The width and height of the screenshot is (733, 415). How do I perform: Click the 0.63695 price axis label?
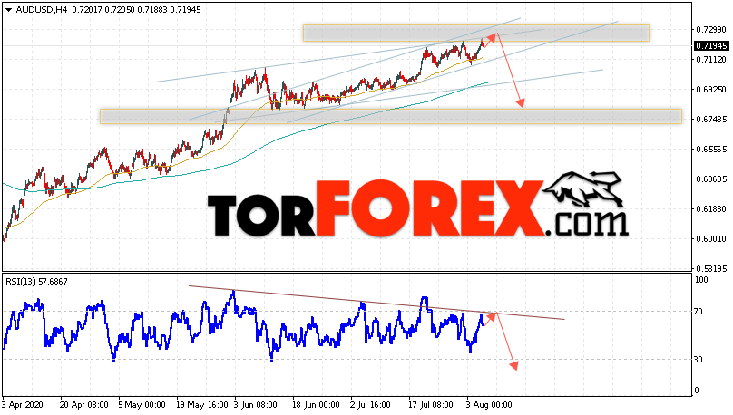click(711, 179)
